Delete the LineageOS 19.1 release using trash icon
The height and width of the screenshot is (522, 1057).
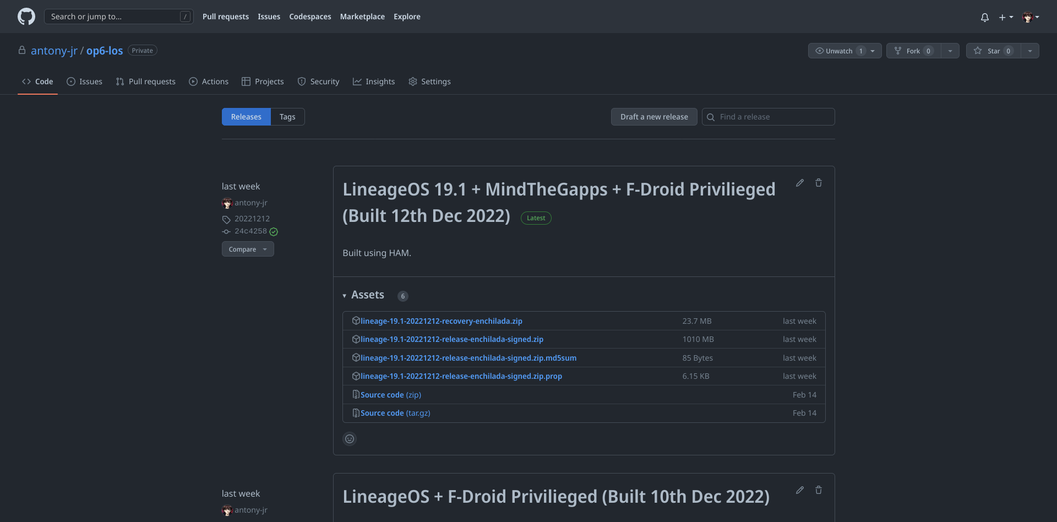tap(819, 183)
